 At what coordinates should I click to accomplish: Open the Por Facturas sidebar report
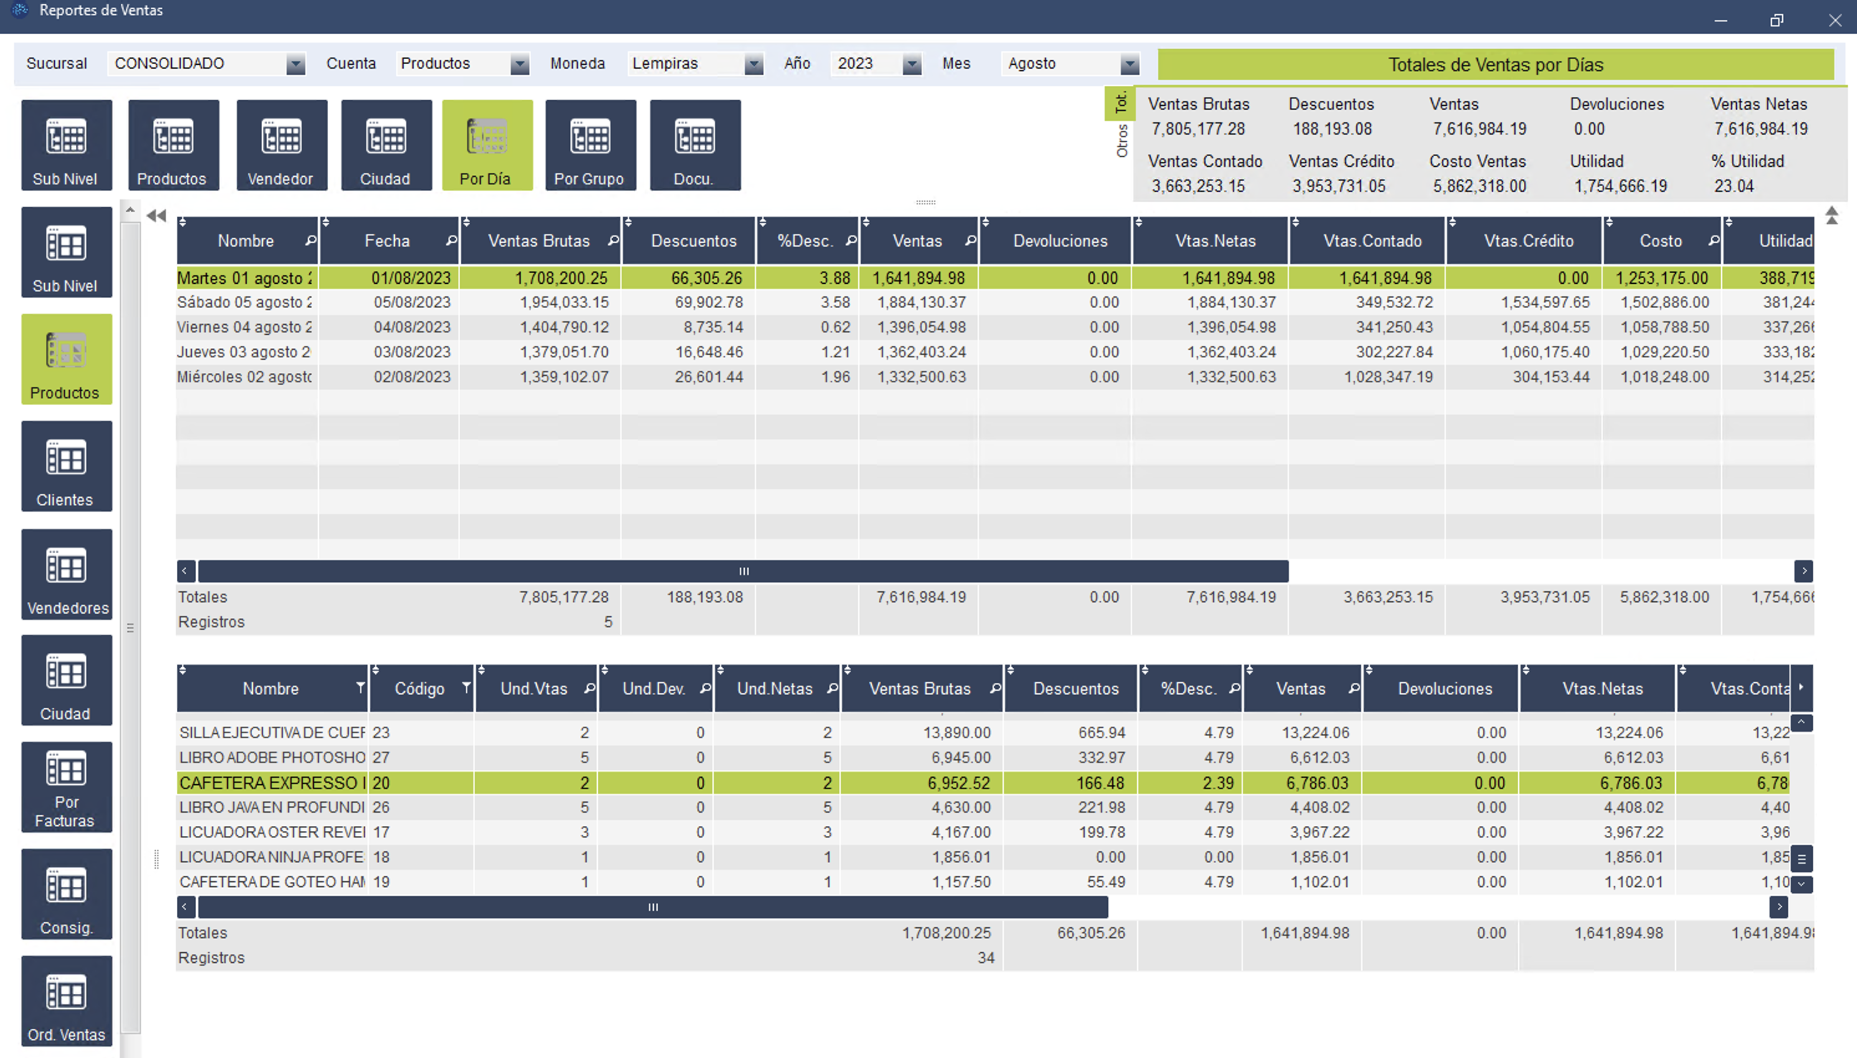tap(66, 787)
